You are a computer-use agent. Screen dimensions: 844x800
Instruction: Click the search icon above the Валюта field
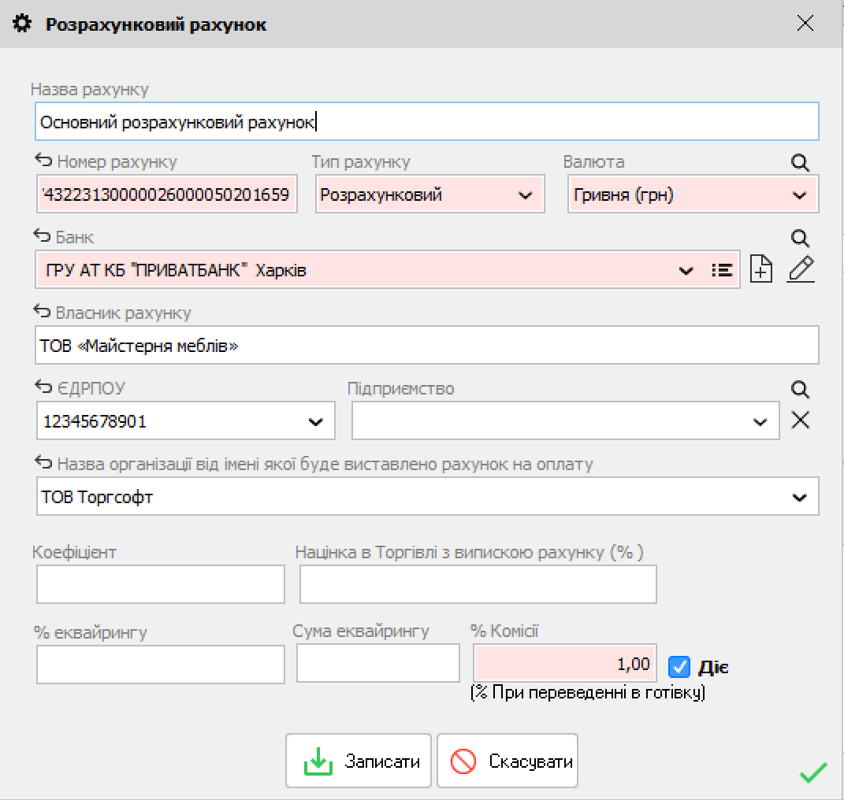(800, 163)
